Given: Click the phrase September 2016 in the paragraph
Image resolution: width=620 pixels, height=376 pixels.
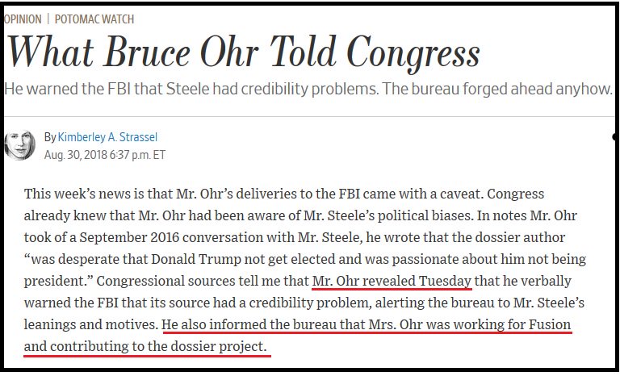Looking at the screenshot, I should tap(129, 237).
